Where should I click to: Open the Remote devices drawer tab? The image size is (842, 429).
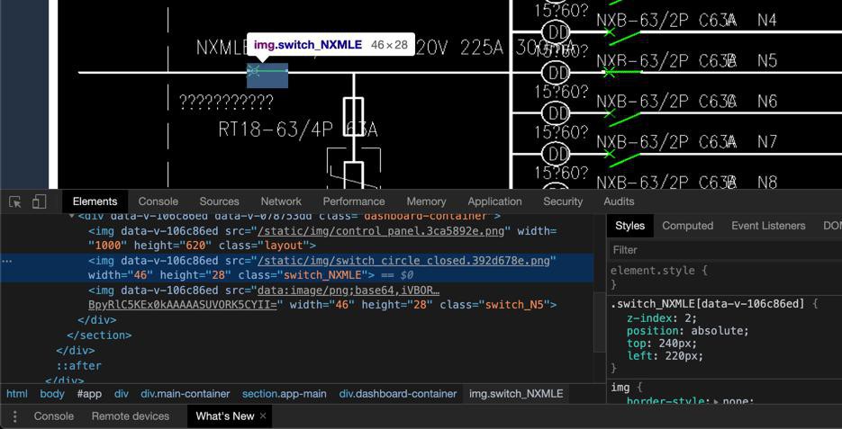(131, 416)
